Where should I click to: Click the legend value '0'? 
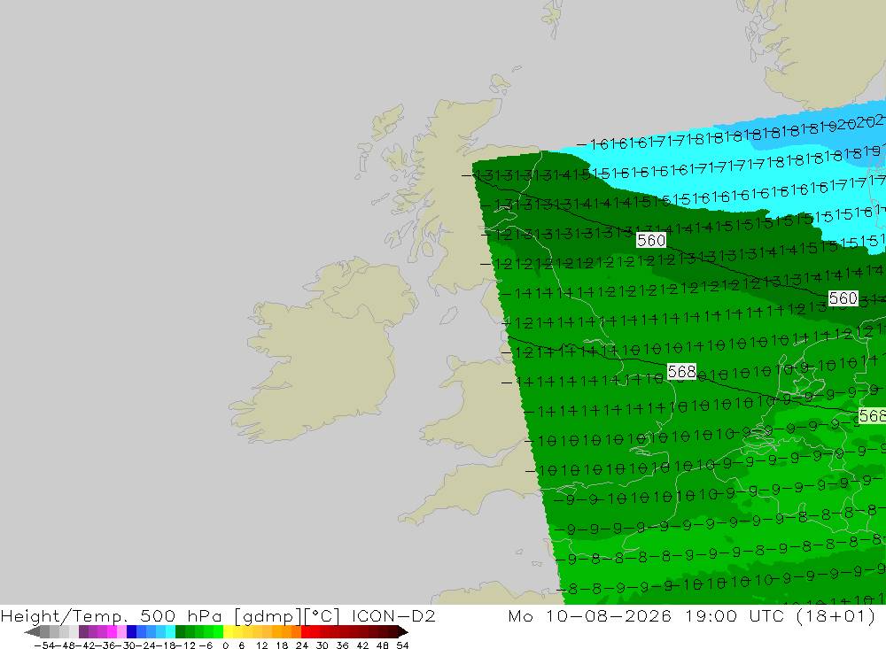pyautogui.click(x=225, y=645)
